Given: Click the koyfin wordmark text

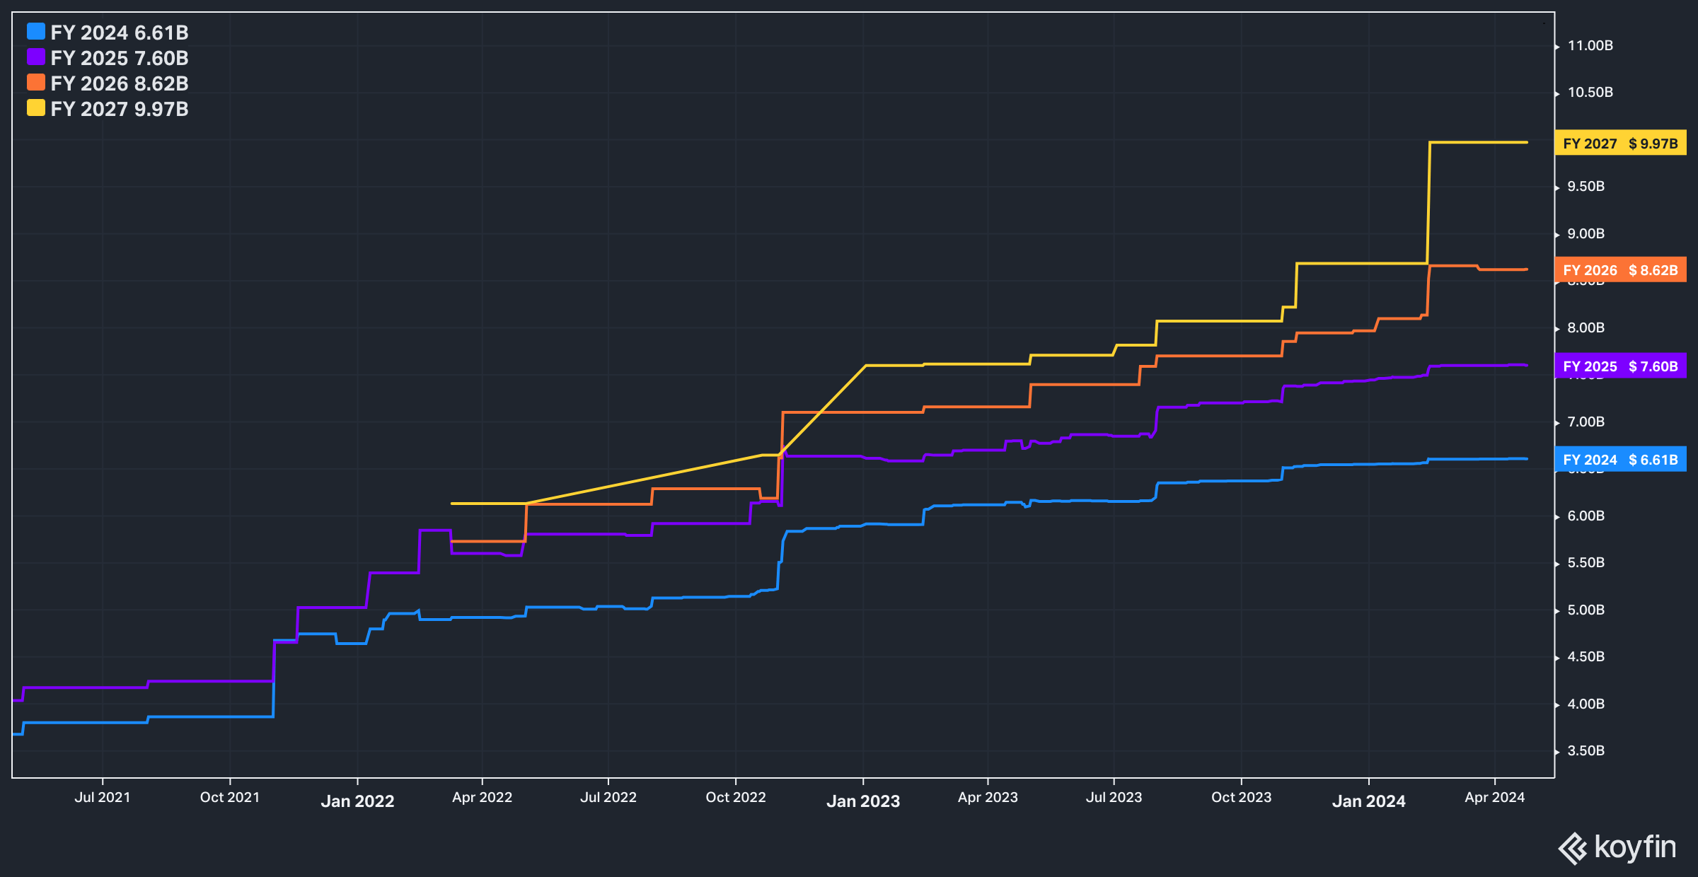Looking at the screenshot, I should pos(1635,847).
